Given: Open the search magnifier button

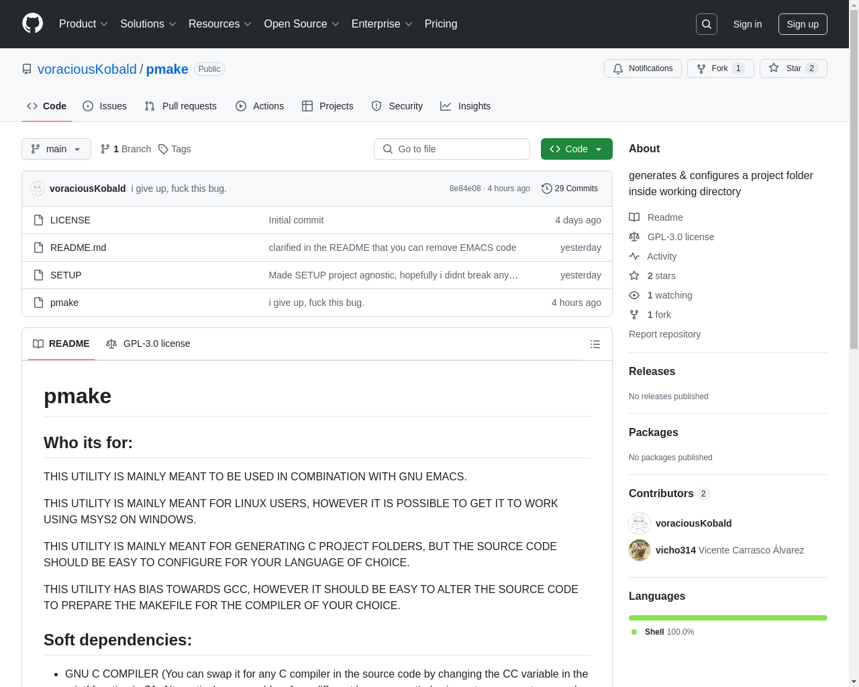Looking at the screenshot, I should [707, 24].
